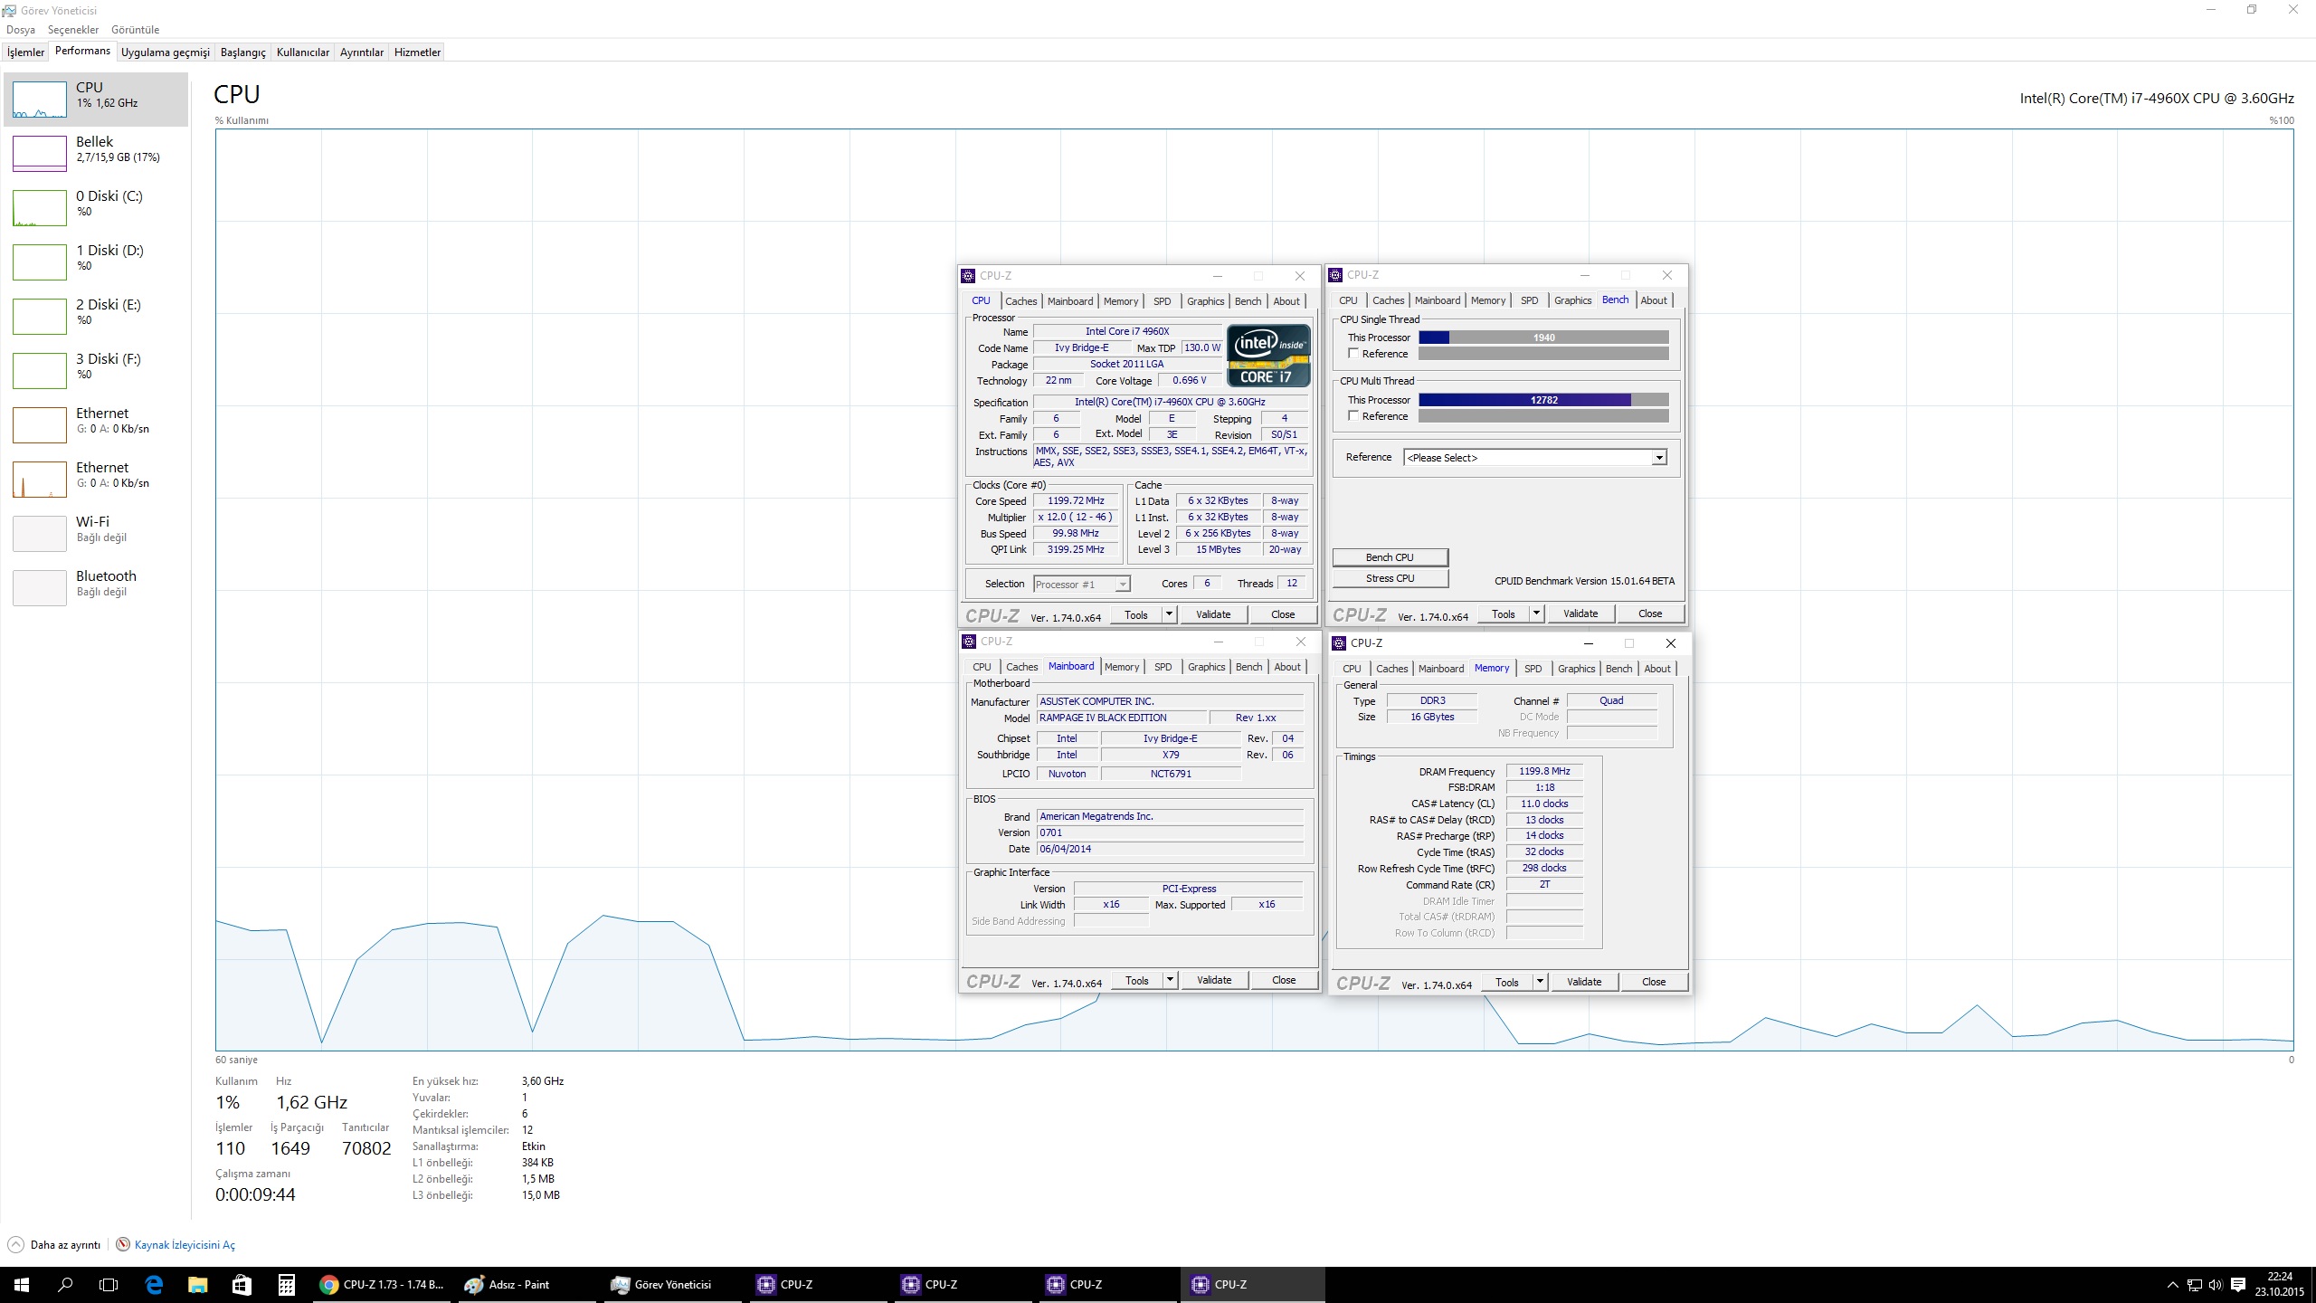Click Single Thread This Processor bar 1940
The image size is (2316, 1303).
1543,338
